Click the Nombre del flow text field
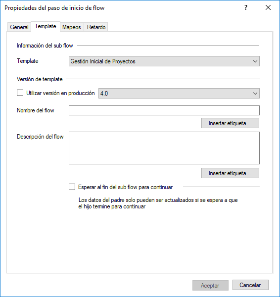 [x=164, y=110]
